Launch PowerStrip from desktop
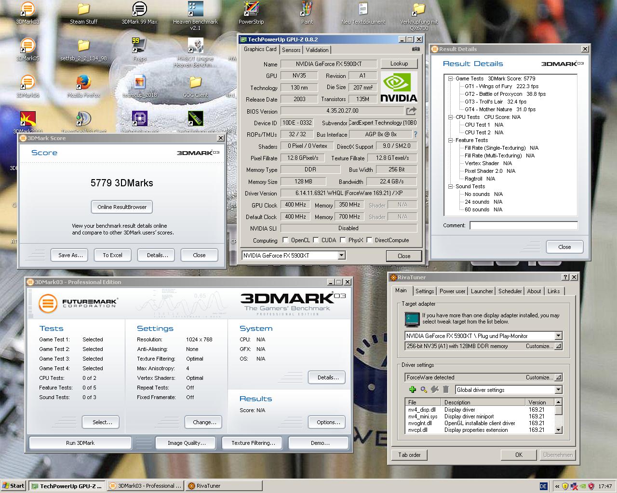The height and width of the screenshot is (493, 617). 251,13
